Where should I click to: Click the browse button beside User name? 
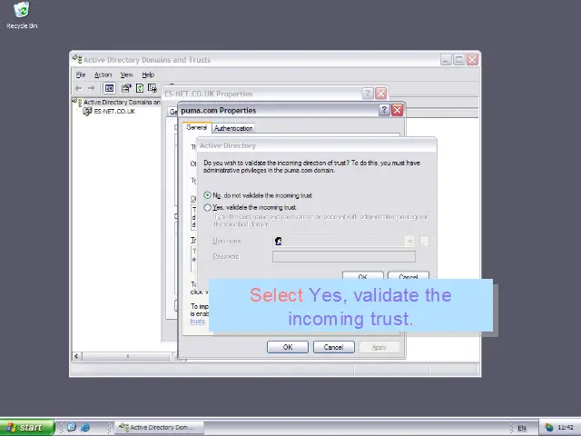[424, 241]
